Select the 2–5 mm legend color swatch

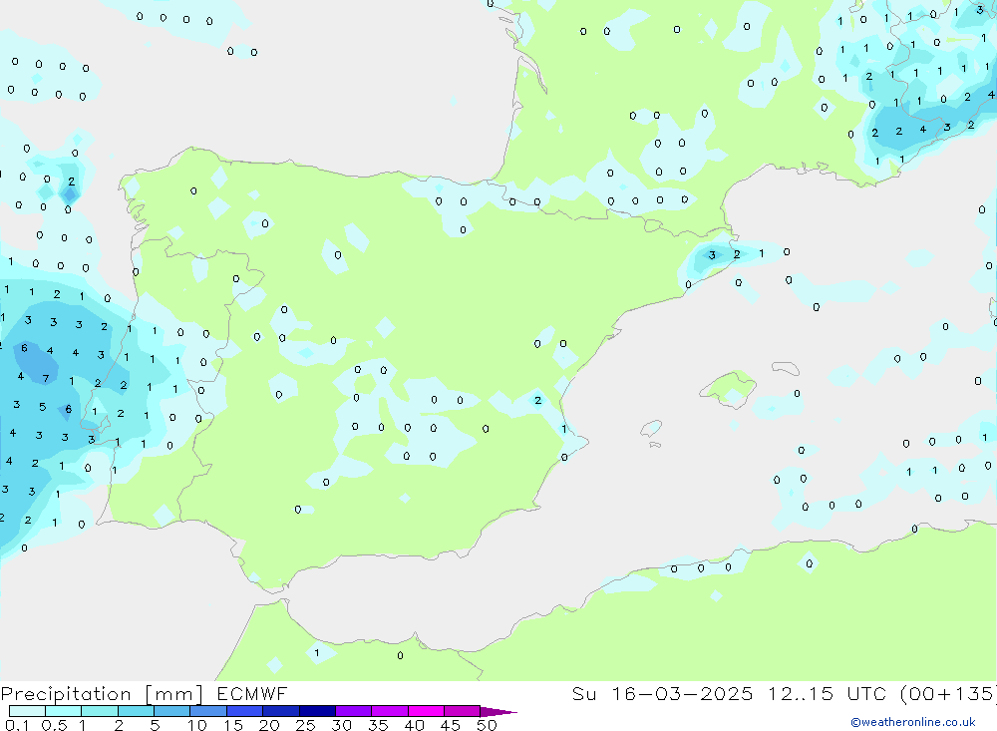coord(136,711)
